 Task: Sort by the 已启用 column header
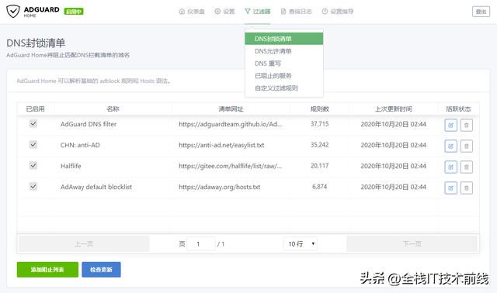click(x=35, y=109)
